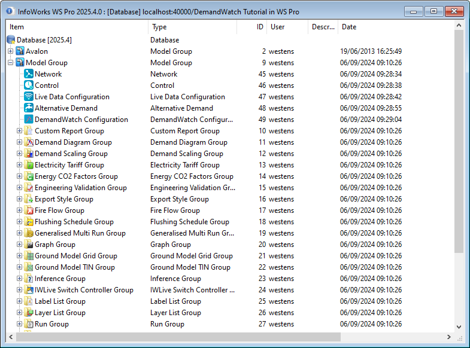Select the Control clock icon

(29, 86)
